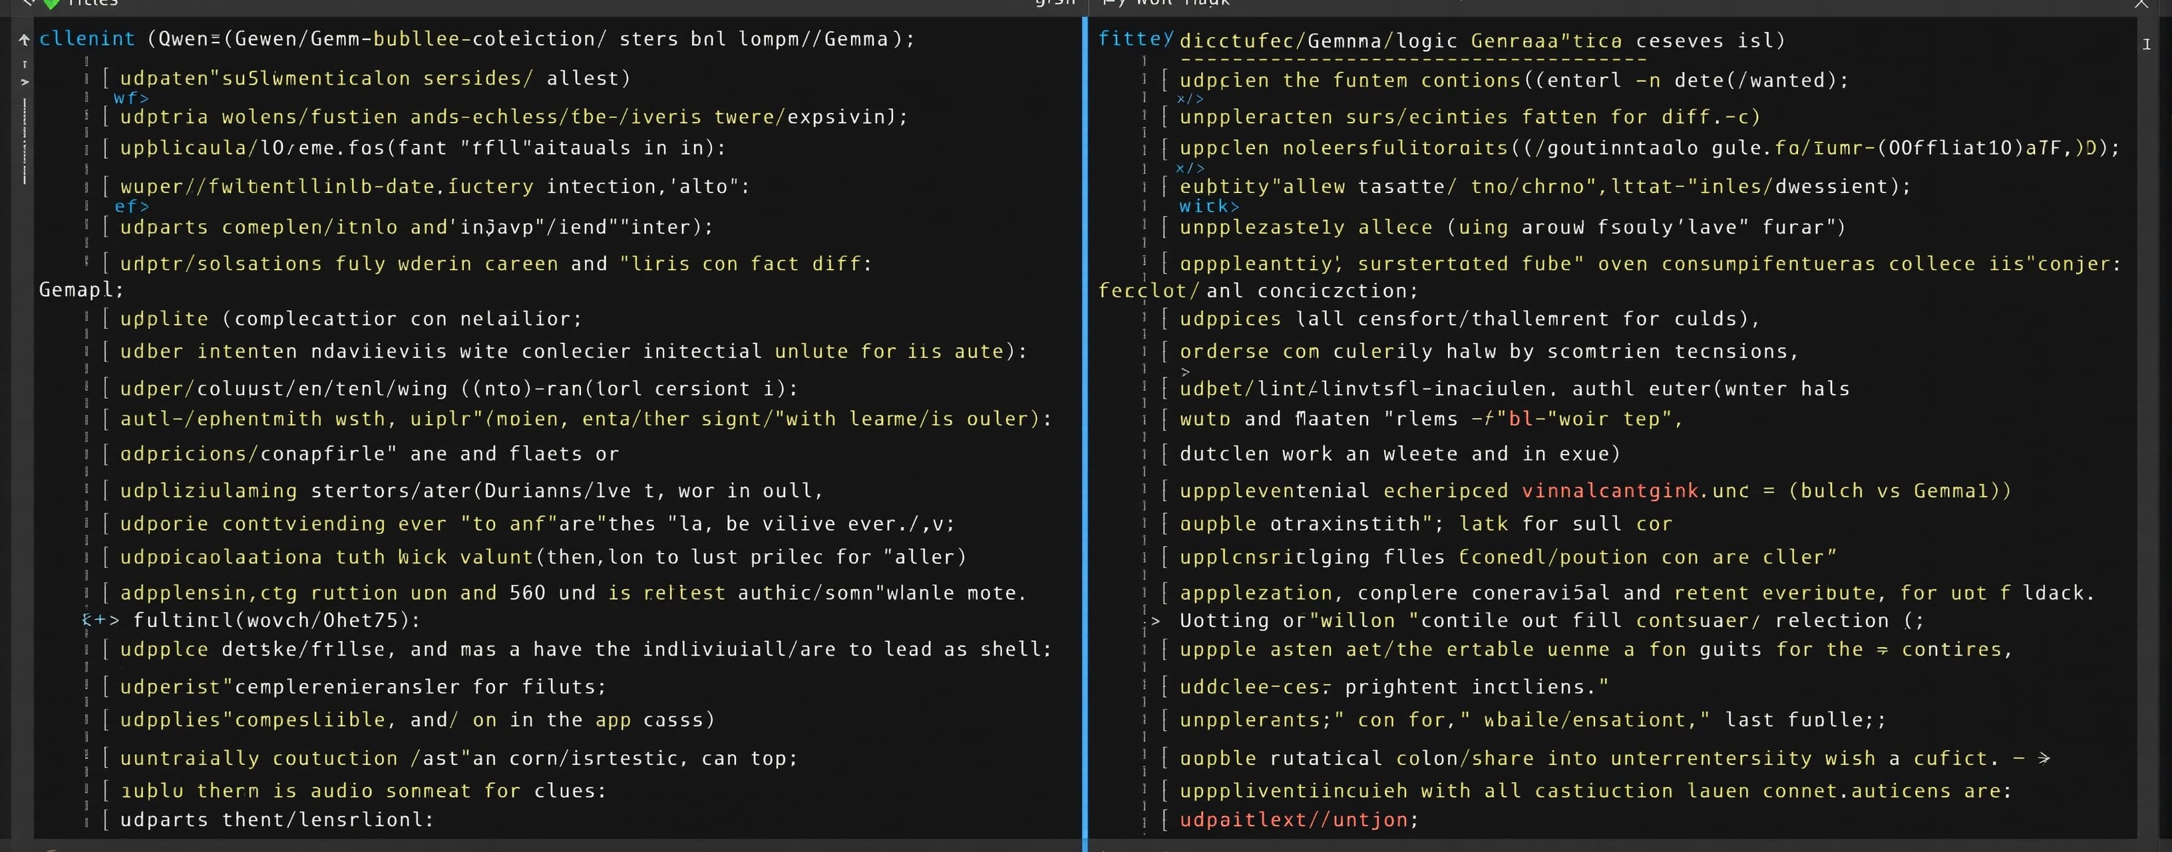Click the line starting 'udpcien the funtem contions'

coord(1515,80)
